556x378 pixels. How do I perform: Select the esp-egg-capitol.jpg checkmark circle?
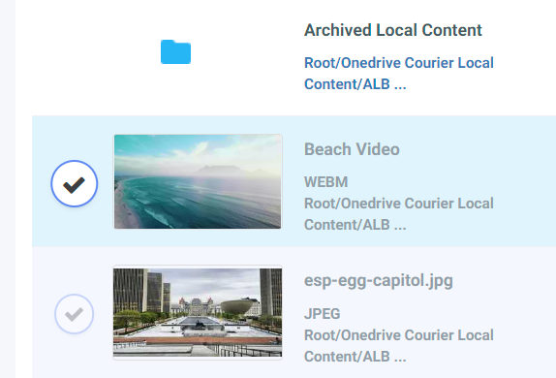(x=75, y=314)
